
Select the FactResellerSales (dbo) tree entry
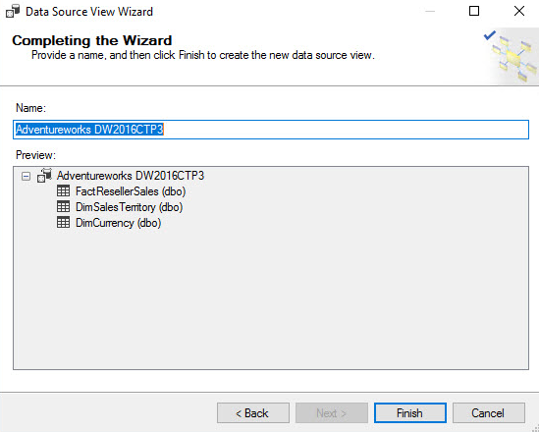click(x=131, y=191)
